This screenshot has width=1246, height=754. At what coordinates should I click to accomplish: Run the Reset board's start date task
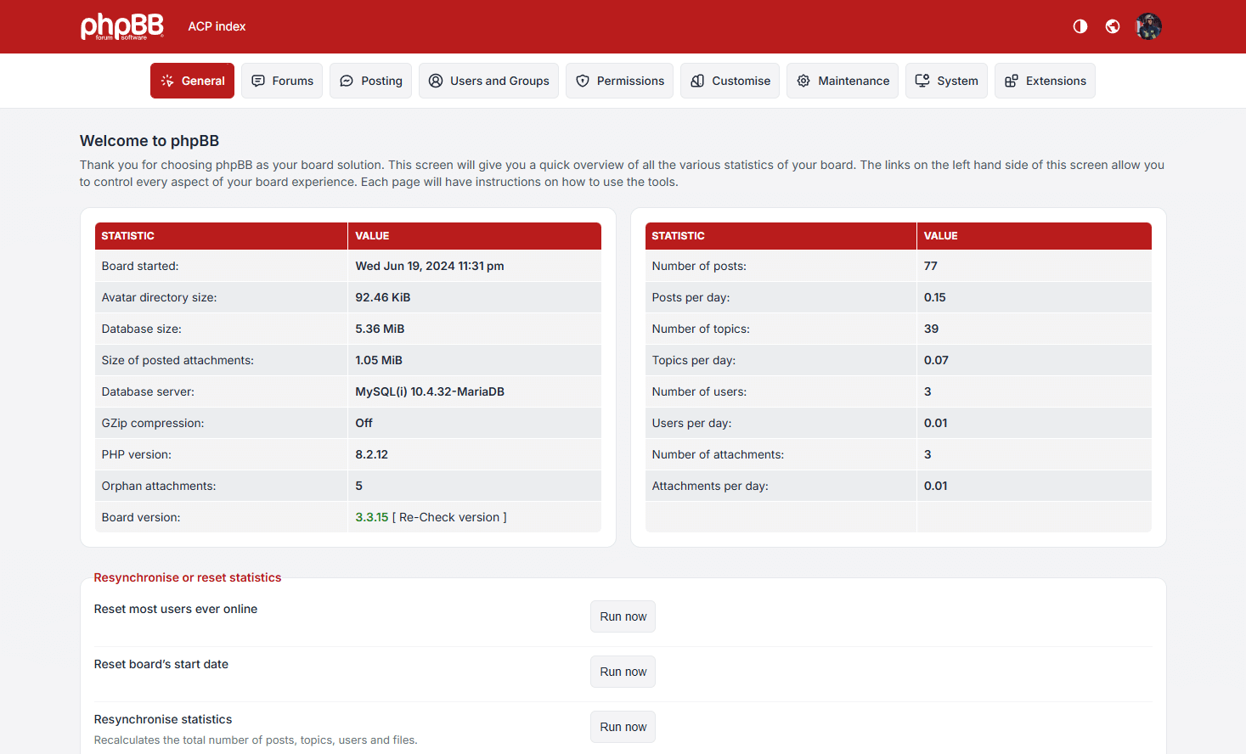click(623, 671)
